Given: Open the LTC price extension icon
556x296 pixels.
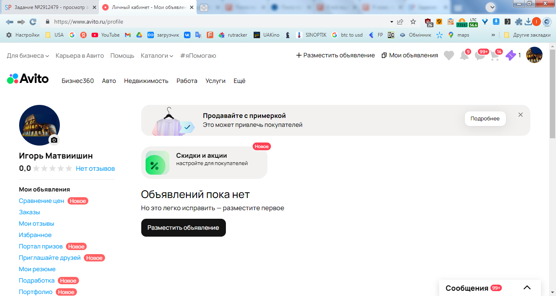Looking at the screenshot, I should tap(473, 22).
